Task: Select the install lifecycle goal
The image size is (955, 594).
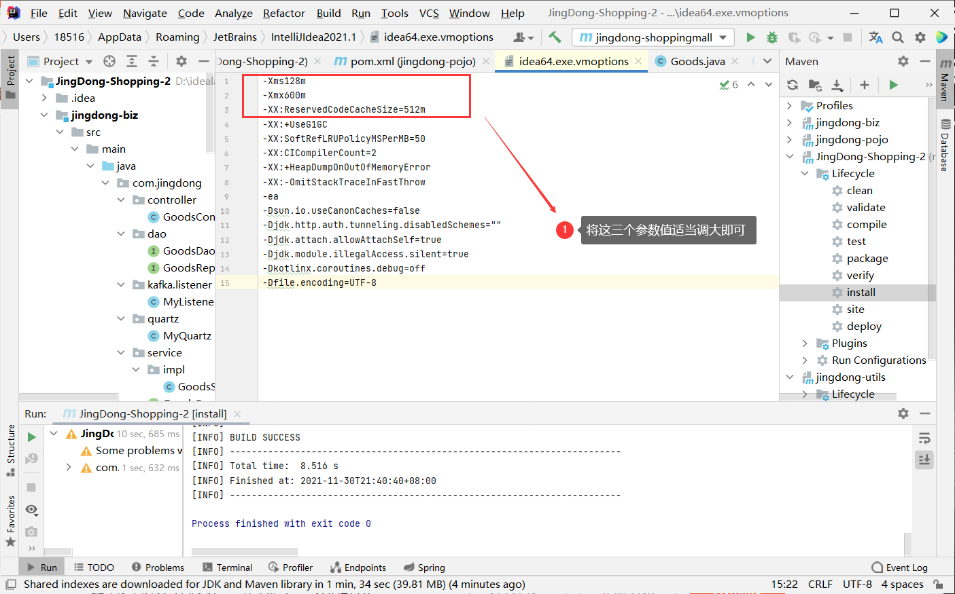Action: click(861, 292)
